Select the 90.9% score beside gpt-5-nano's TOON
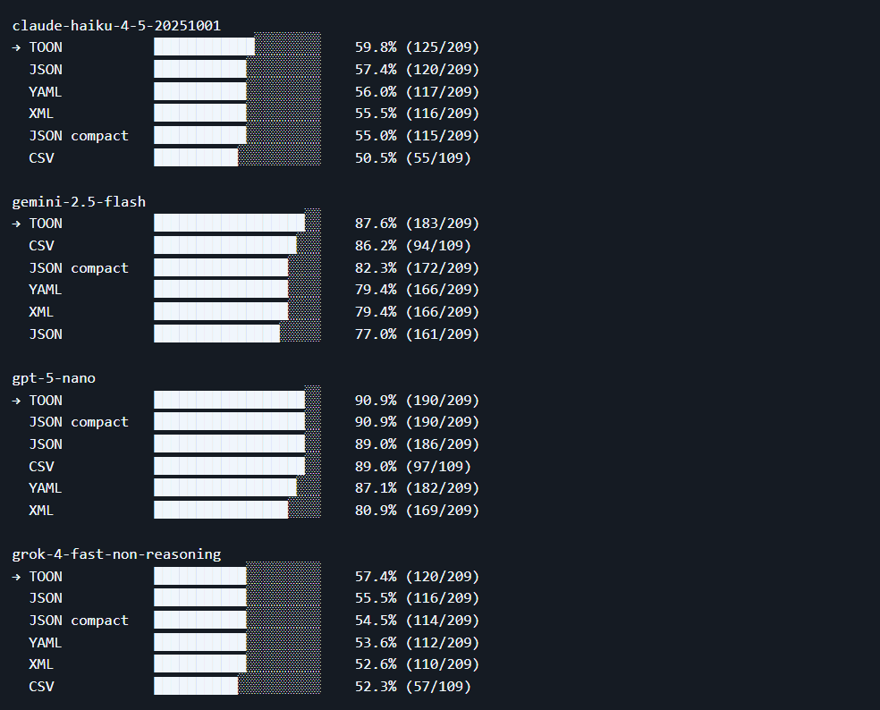The width and height of the screenshot is (880, 710). [377, 400]
